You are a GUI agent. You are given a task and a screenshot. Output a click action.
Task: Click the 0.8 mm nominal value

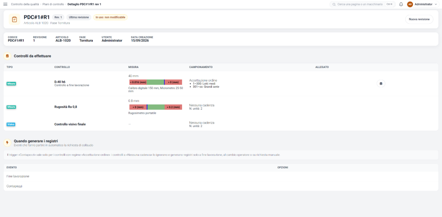(134, 101)
